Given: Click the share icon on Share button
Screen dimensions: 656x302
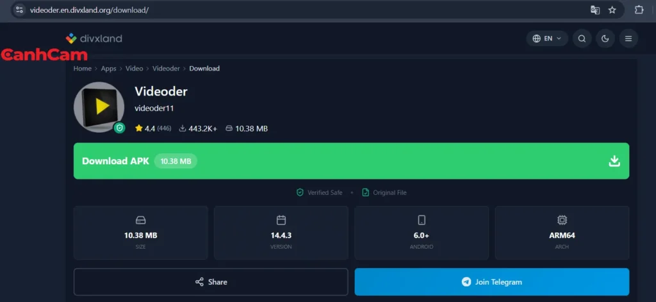Looking at the screenshot, I should [x=200, y=282].
